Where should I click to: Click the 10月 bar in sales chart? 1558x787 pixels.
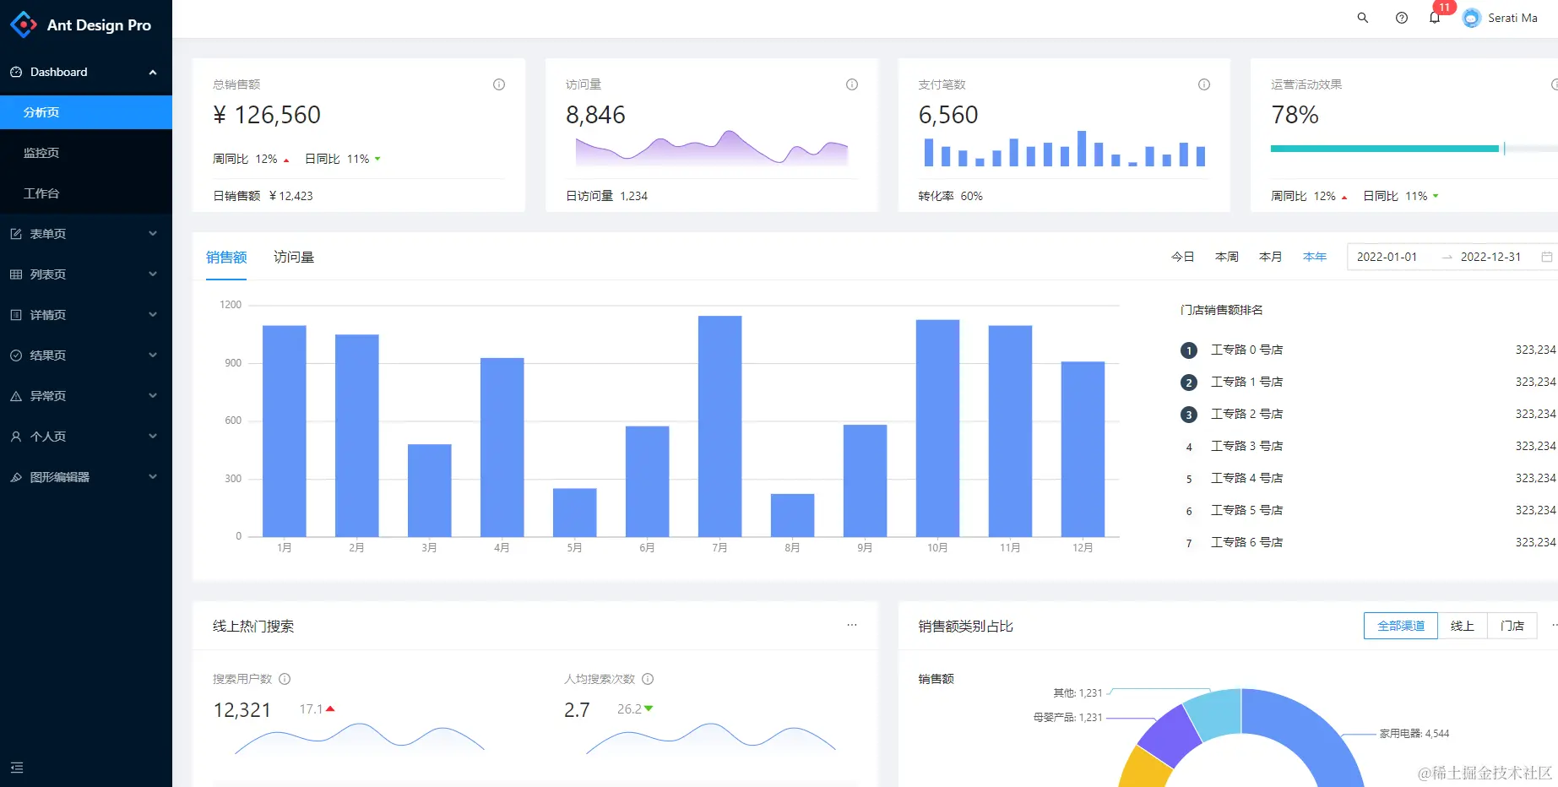938,428
